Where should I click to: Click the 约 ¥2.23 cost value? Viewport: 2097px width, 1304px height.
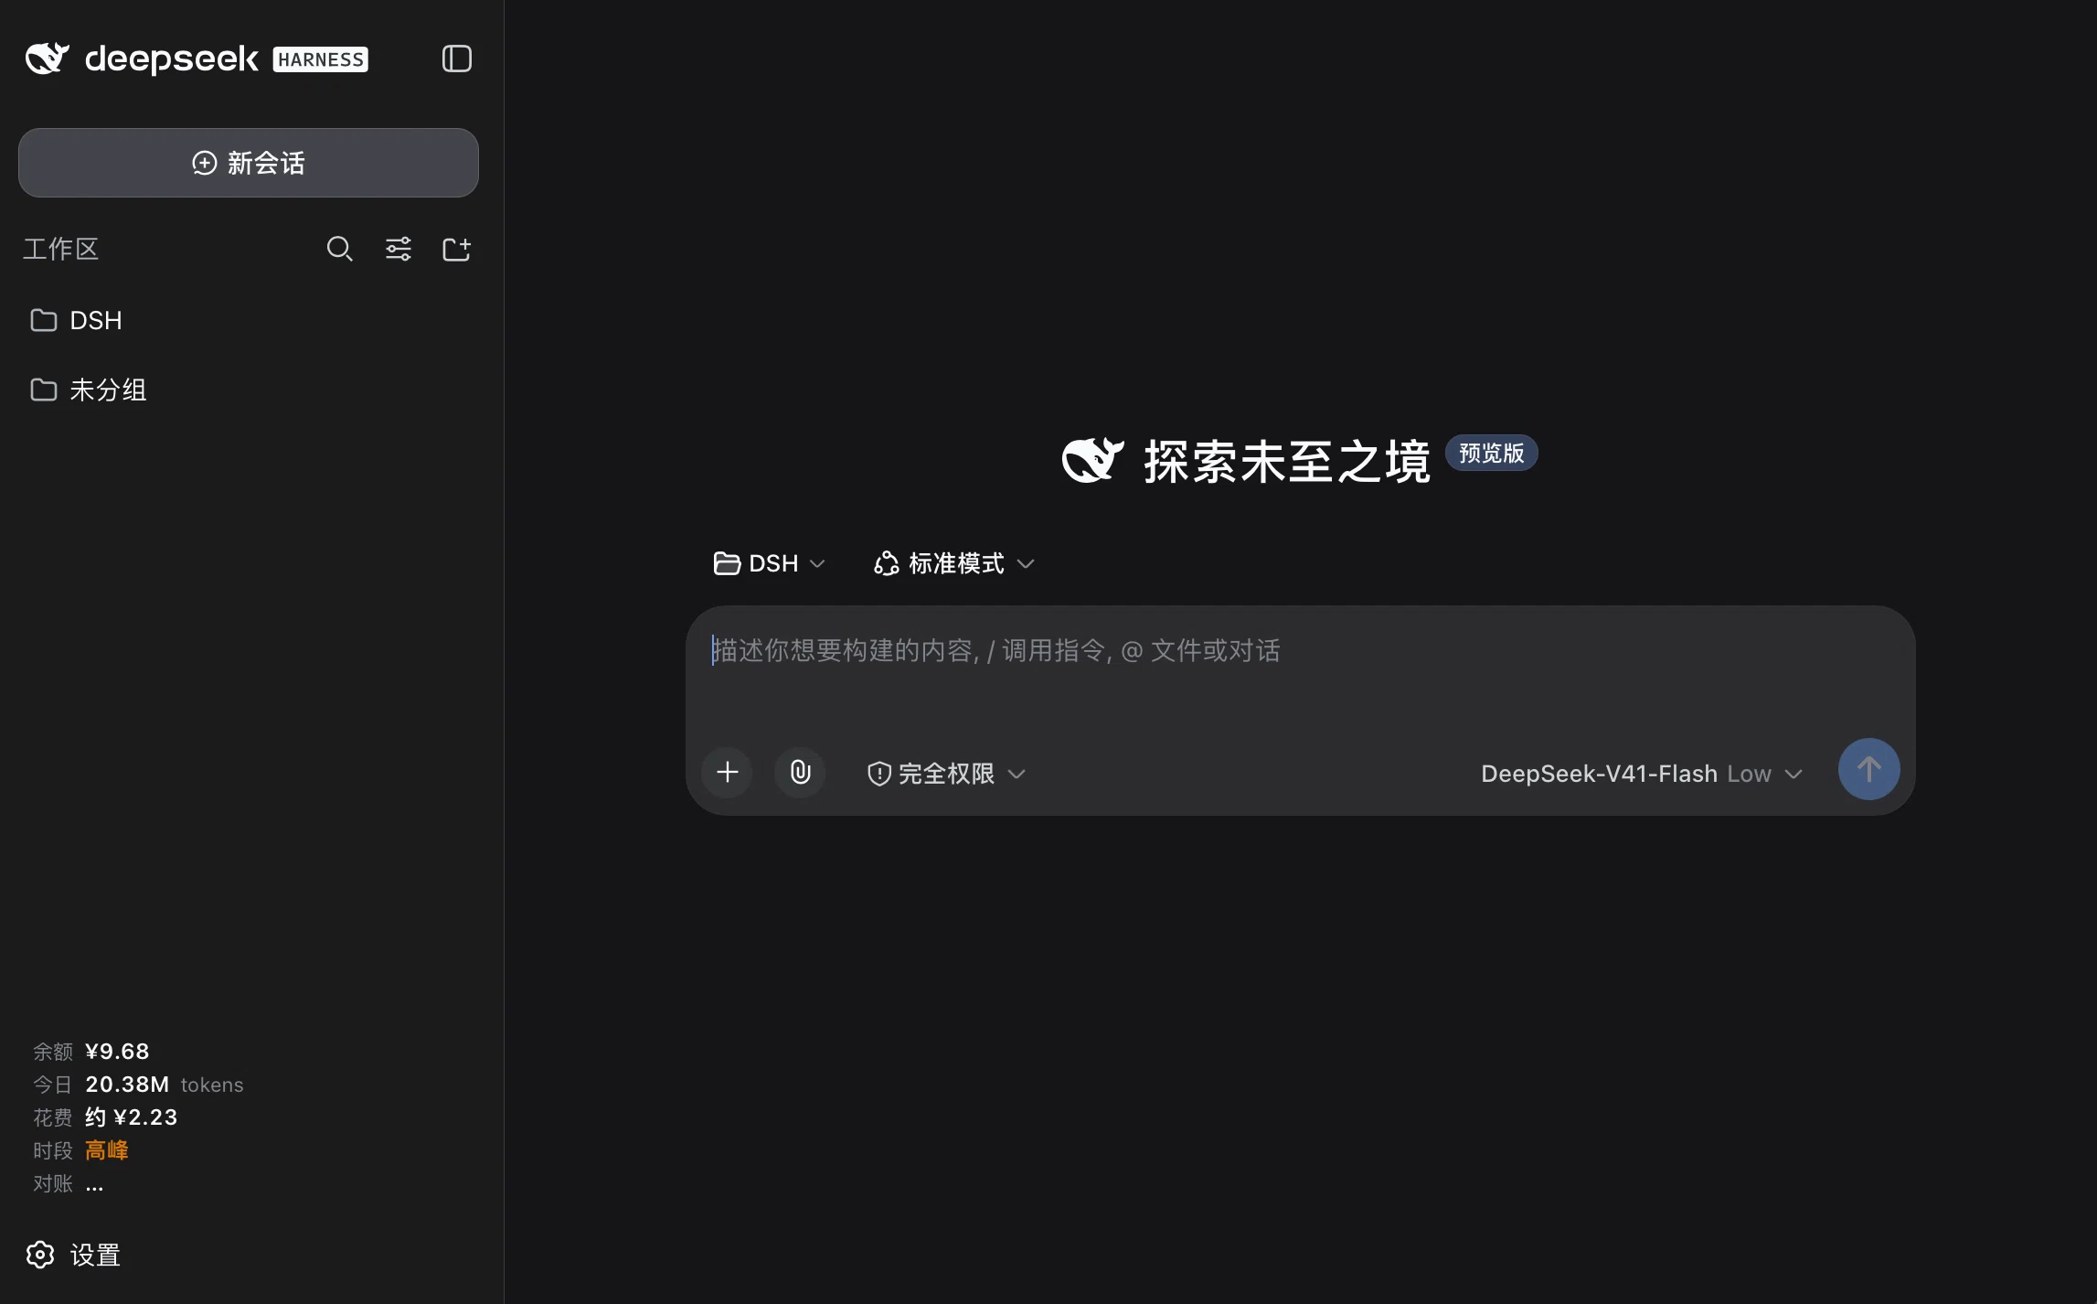point(132,1117)
